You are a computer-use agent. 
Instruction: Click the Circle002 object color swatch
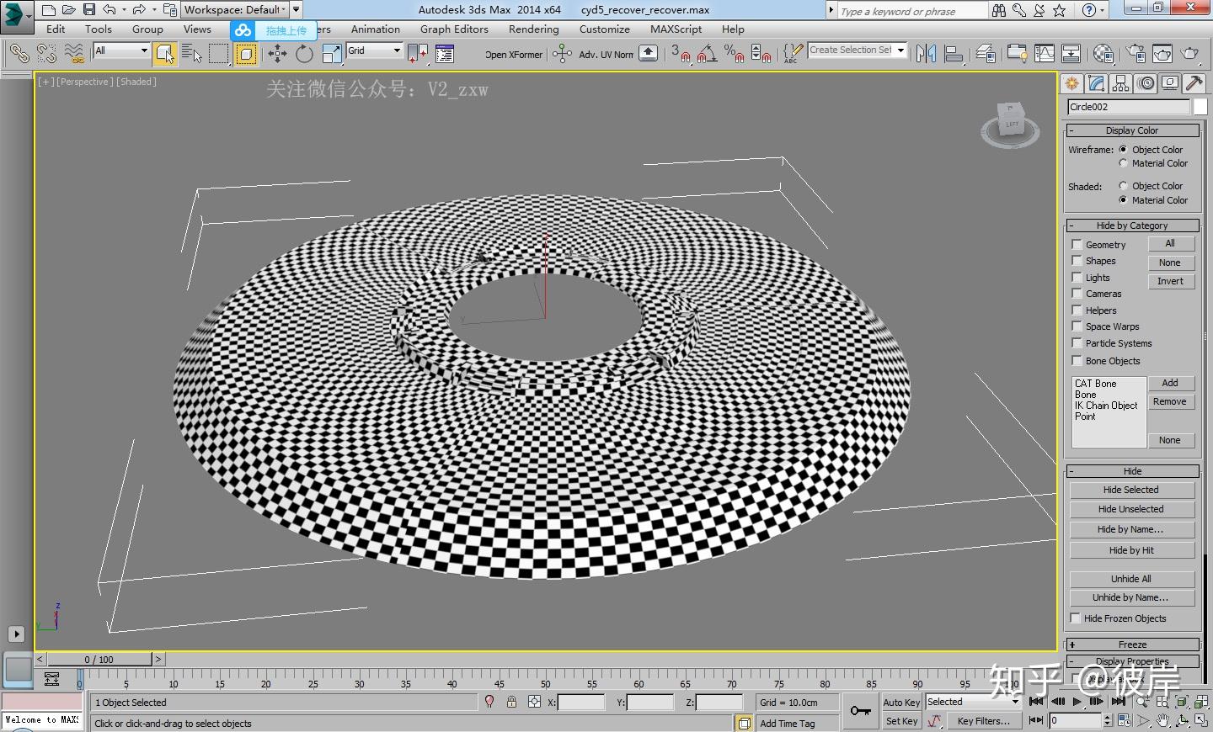(1200, 107)
